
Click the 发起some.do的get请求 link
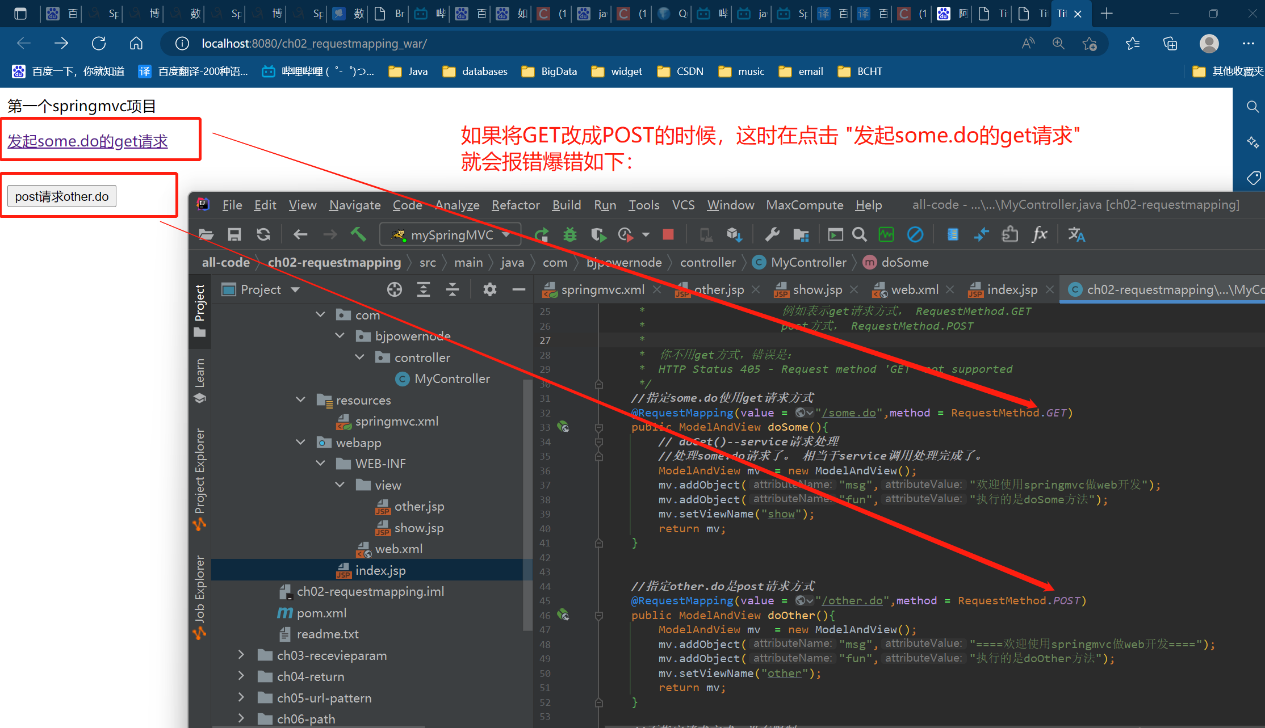[87, 141]
